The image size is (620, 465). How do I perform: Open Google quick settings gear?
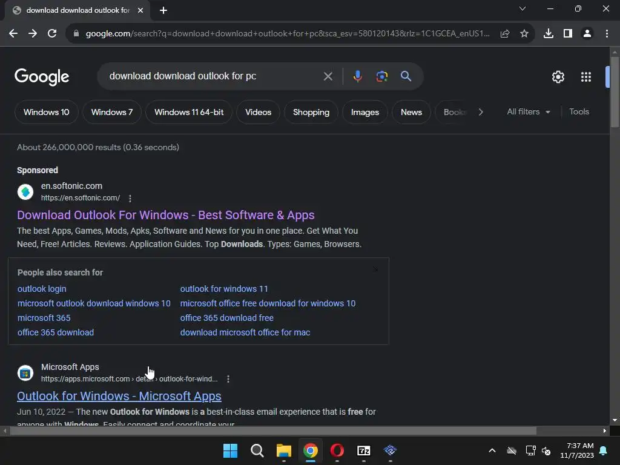tap(558, 77)
